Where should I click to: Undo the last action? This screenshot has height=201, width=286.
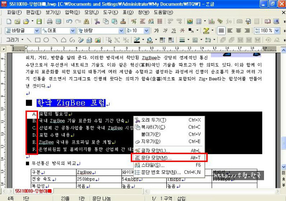coord(69,22)
